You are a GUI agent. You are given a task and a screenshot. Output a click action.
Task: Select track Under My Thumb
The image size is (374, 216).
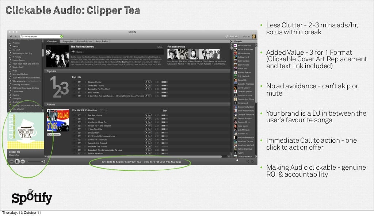click(x=96, y=85)
